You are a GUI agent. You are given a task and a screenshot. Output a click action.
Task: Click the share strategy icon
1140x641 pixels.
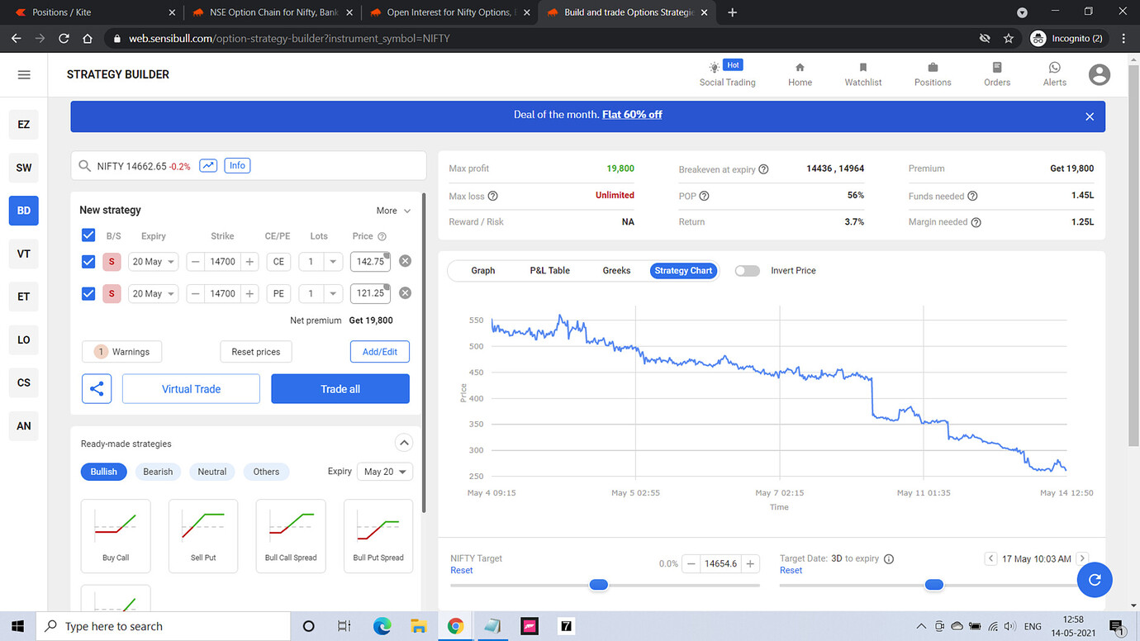pyautogui.click(x=97, y=388)
